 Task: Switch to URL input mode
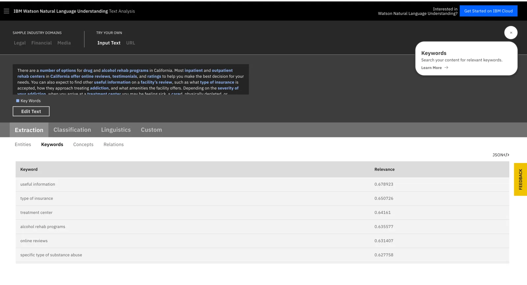130,43
